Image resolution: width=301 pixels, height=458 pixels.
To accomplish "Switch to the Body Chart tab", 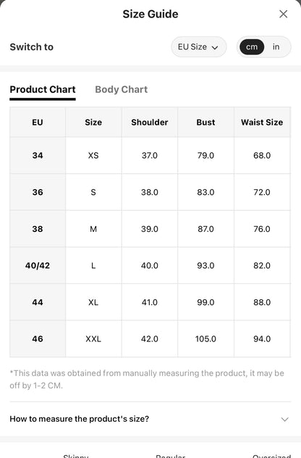I will 122,89.
